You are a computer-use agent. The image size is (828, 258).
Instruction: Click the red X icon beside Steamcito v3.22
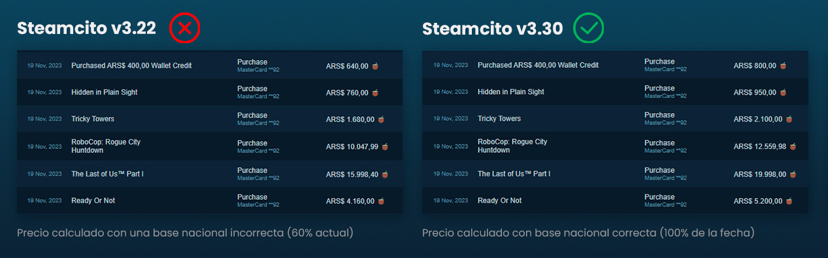coord(184,29)
